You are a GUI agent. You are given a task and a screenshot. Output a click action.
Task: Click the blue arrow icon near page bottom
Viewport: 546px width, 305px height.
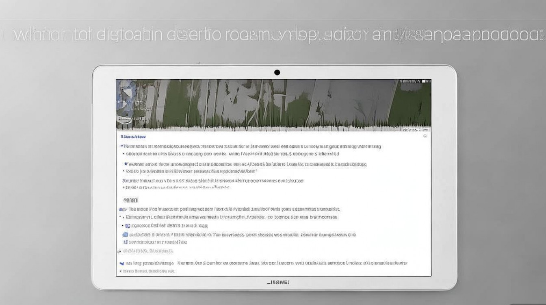tap(121, 264)
